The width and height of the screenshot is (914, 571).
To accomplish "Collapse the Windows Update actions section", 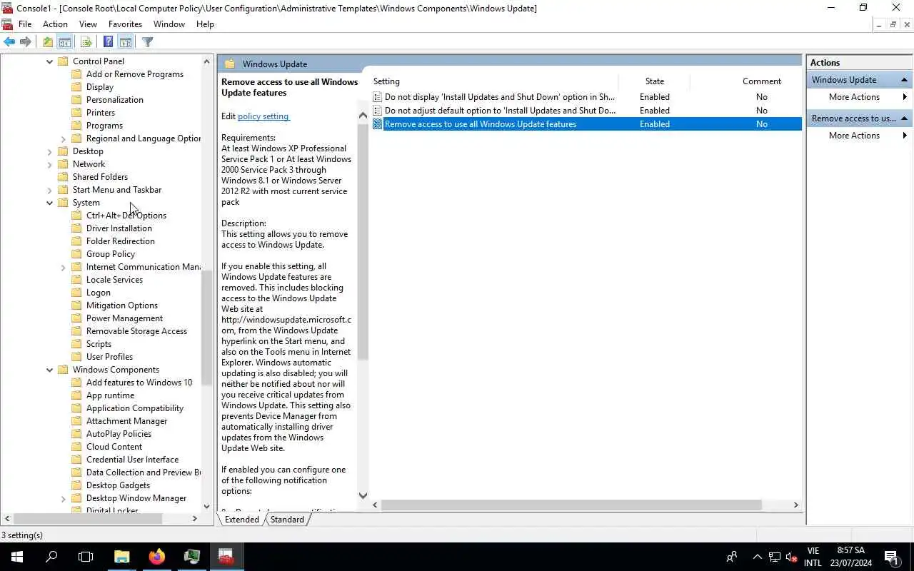I will click(904, 80).
